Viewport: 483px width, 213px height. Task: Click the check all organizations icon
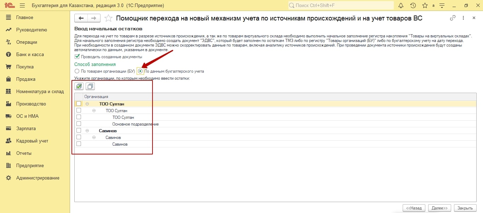click(x=79, y=86)
